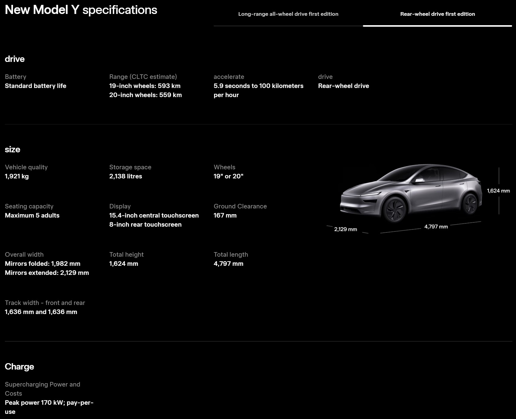Click 'Peak power 170 kW; pay-per-use' text
Screen dimensions: 516x419
coord(49,407)
